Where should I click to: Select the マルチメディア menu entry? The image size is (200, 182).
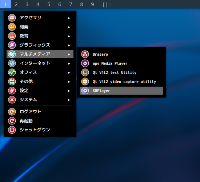(x=40, y=54)
